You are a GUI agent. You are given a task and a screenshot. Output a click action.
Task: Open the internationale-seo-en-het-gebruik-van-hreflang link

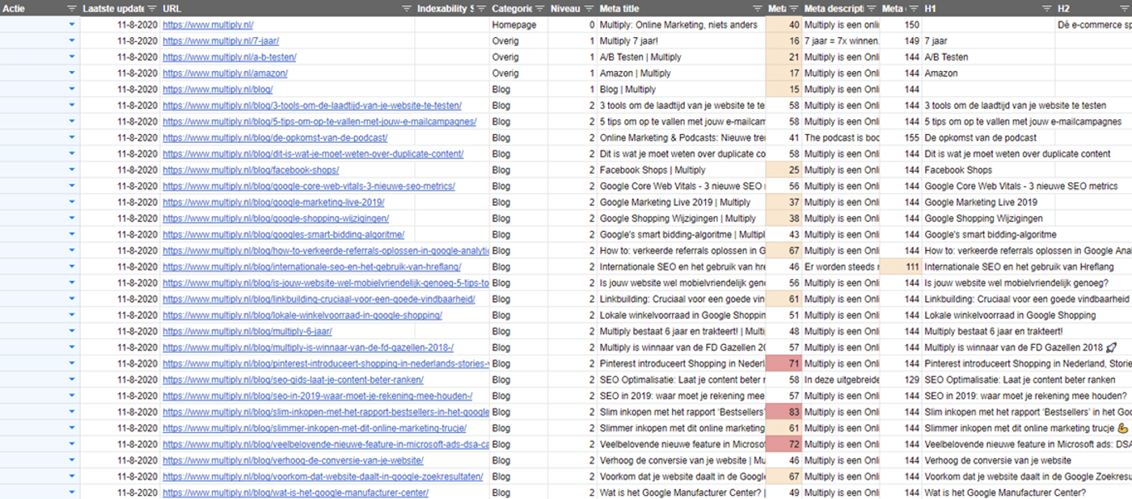click(x=311, y=267)
